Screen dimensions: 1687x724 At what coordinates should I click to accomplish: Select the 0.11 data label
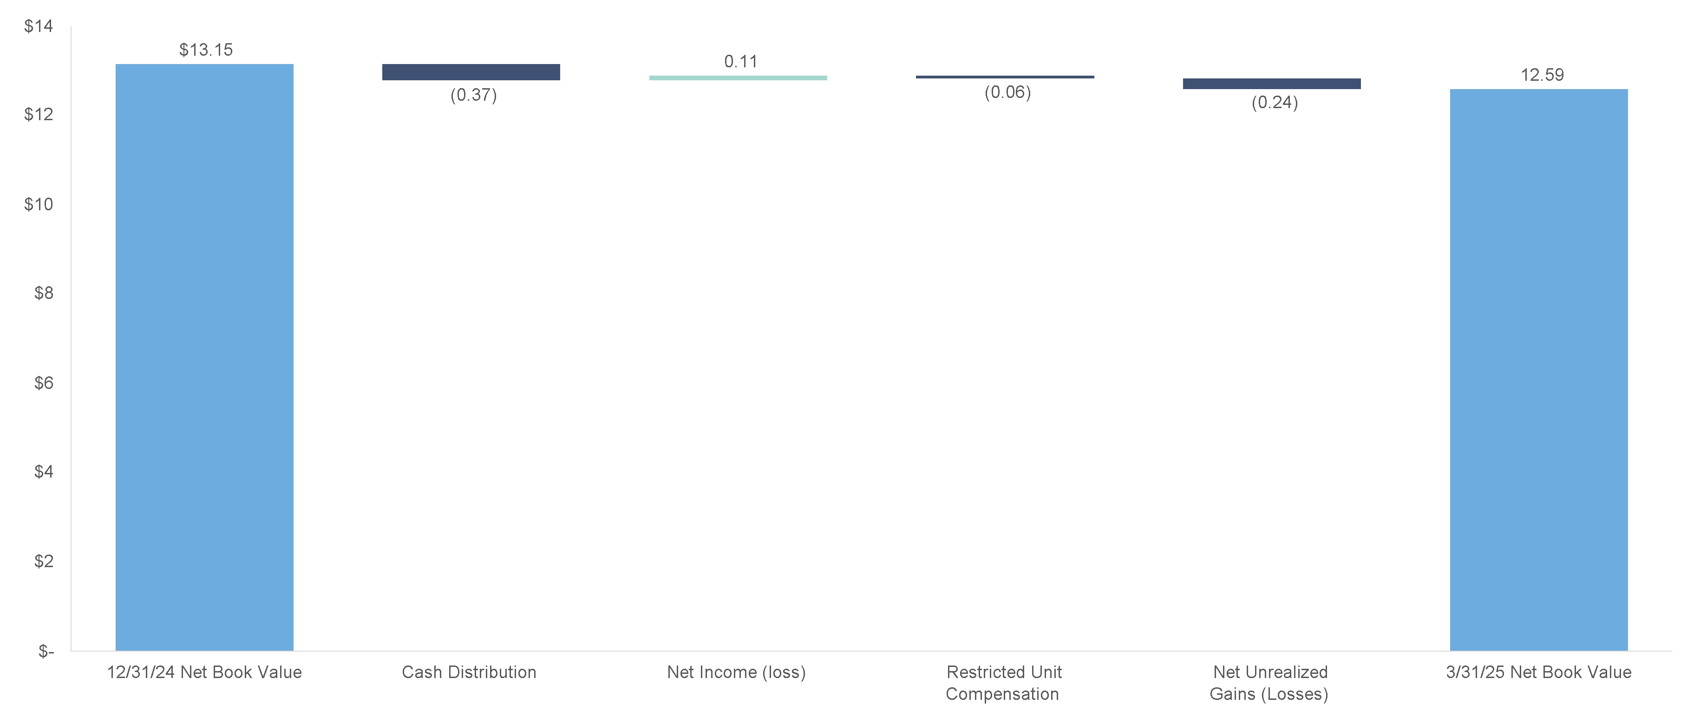point(741,62)
